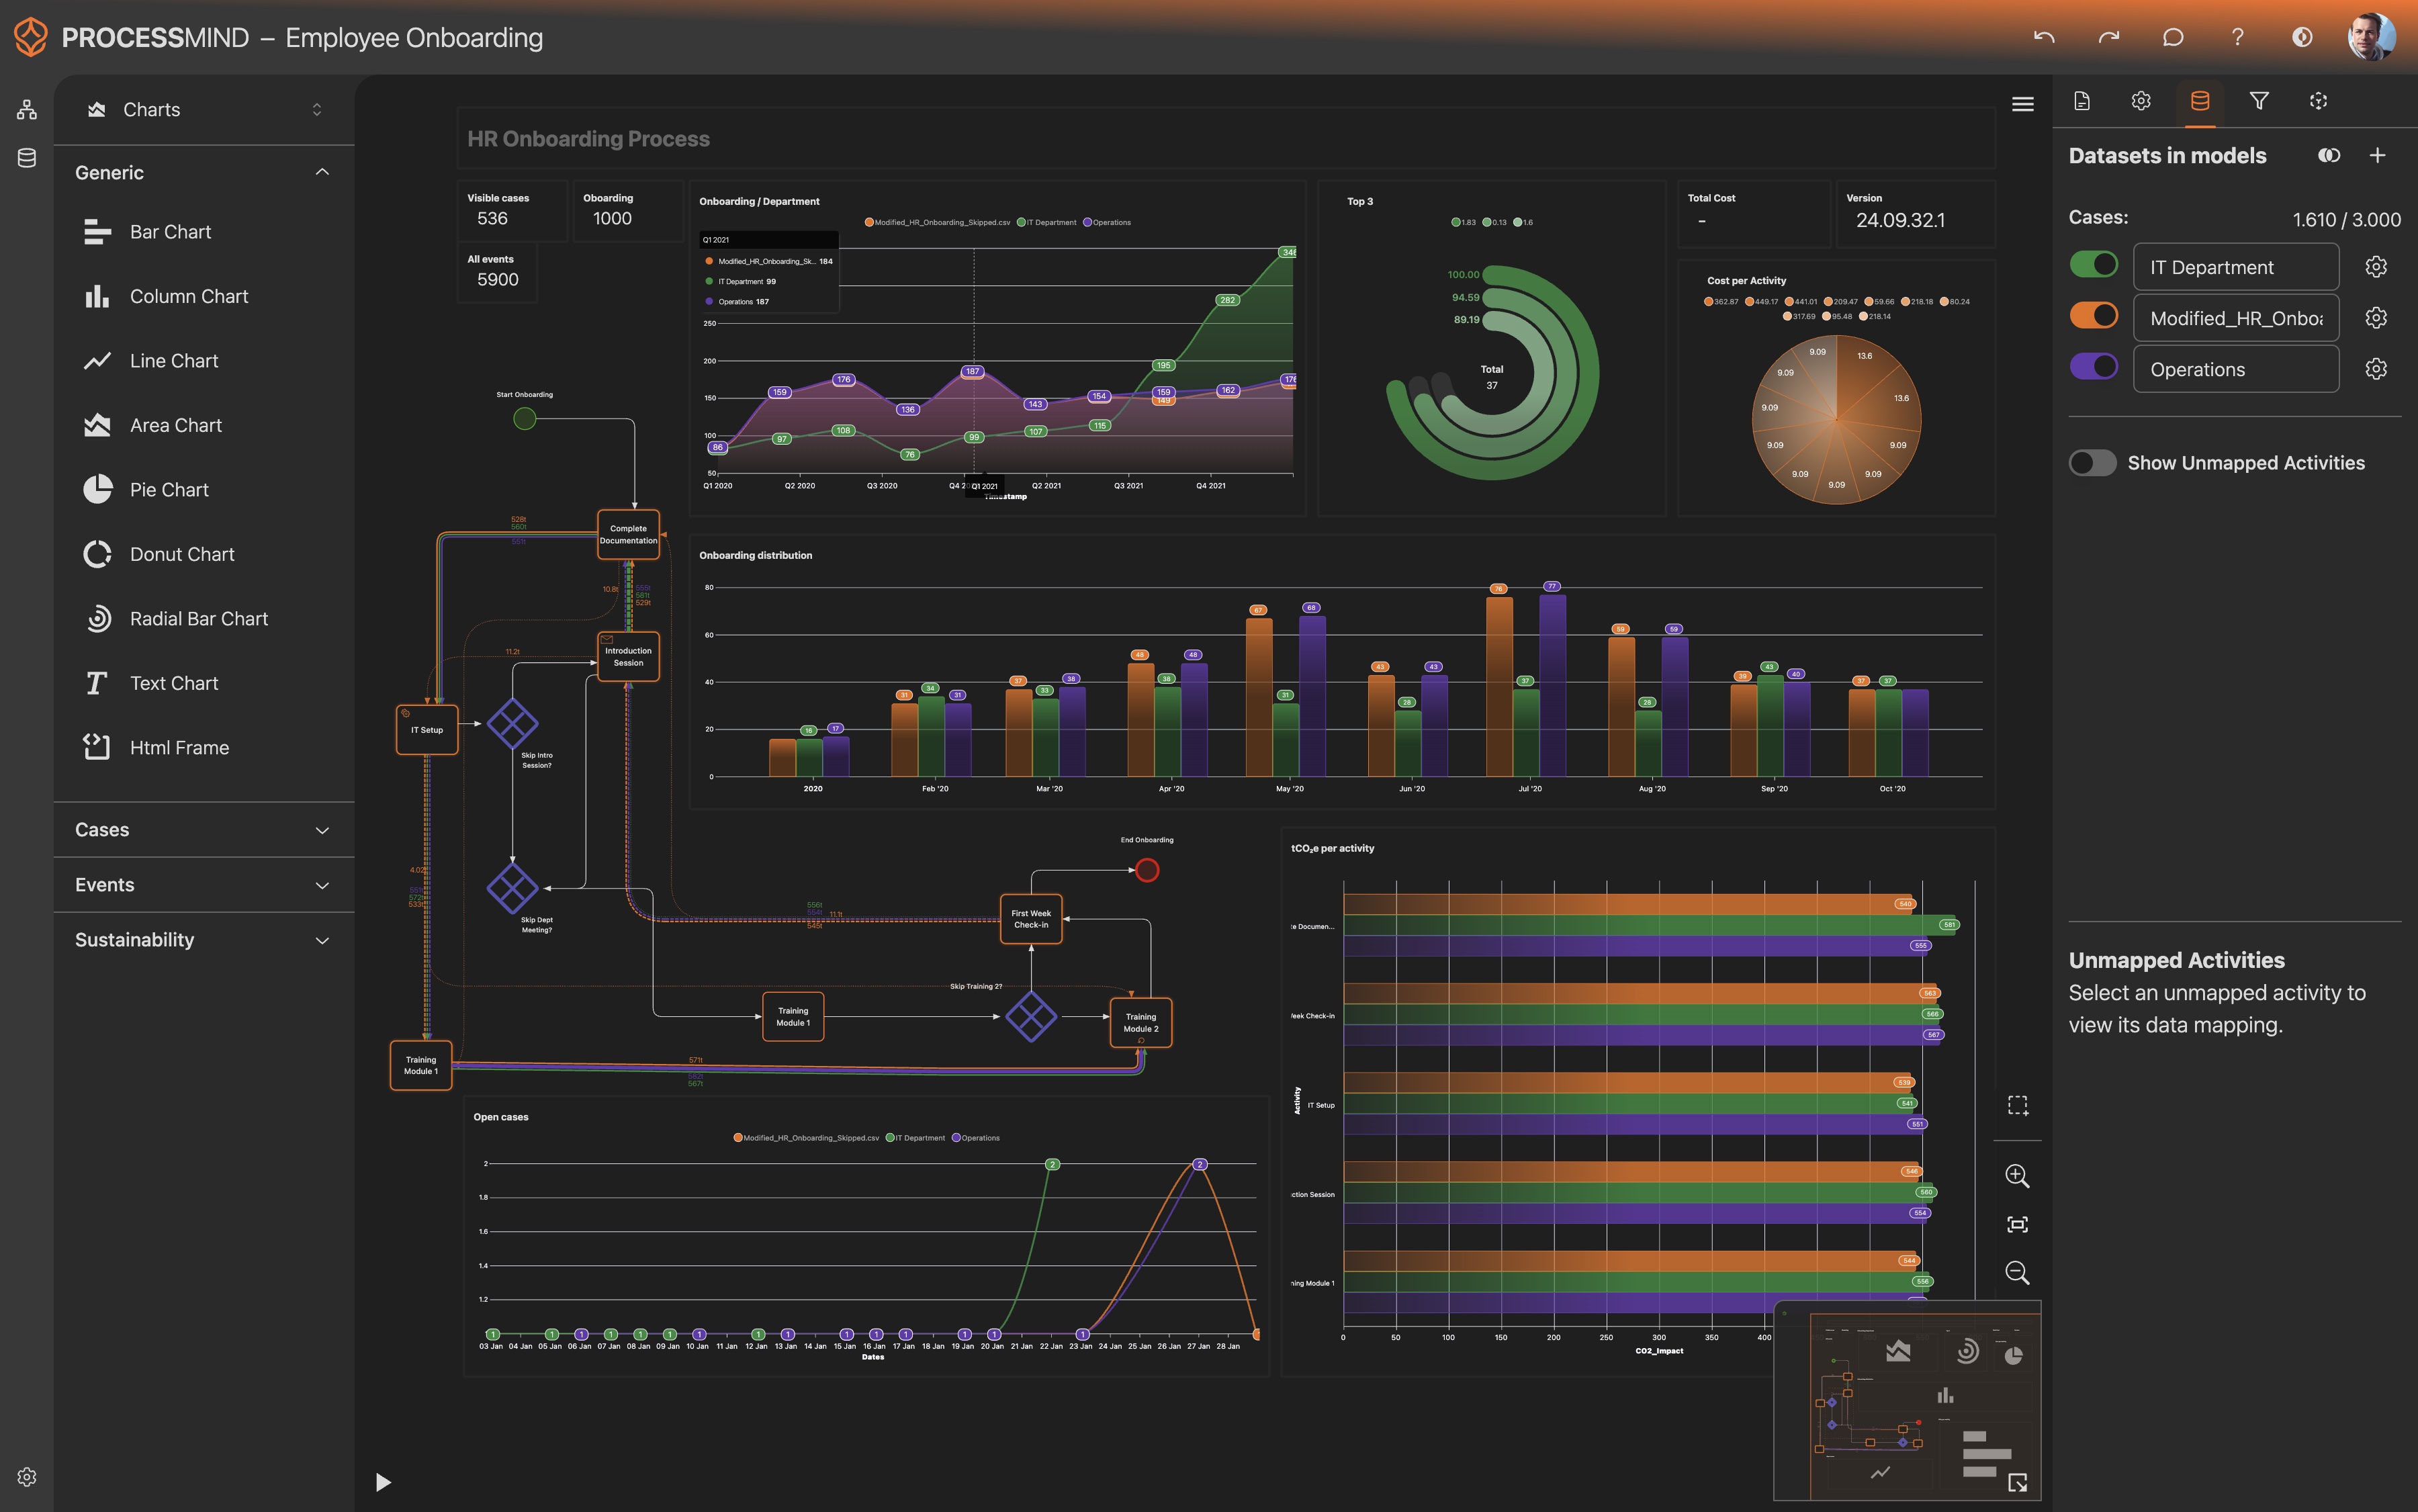Open settings gear at bottom left
This screenshot has height=1512, width=2418.
[x=27, y=1477]
